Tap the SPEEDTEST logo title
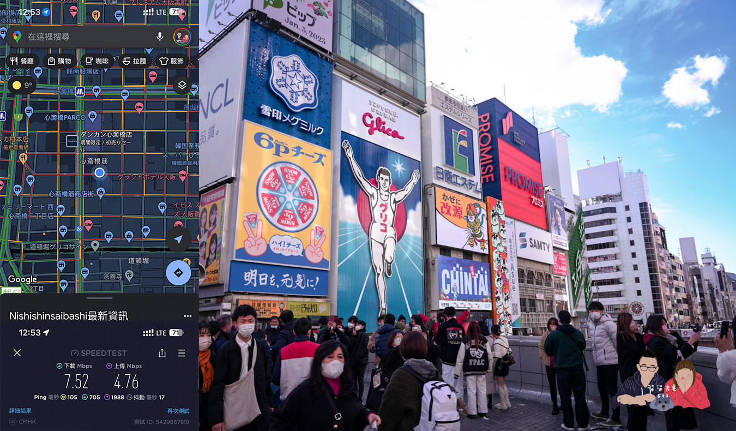736x431 pixels. 99,353
